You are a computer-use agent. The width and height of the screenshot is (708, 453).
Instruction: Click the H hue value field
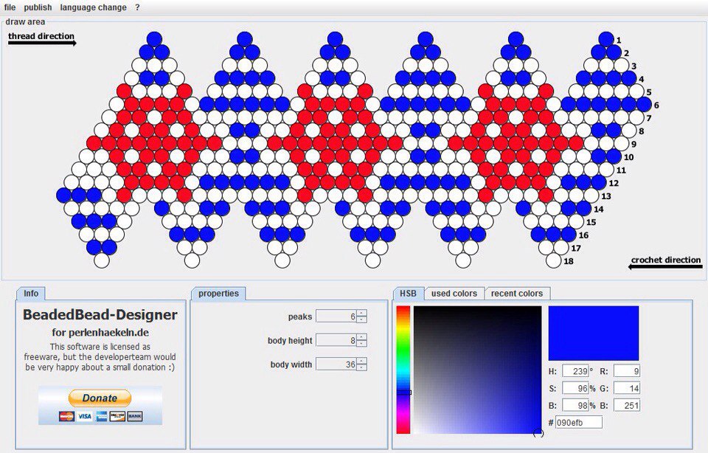coord(575,371)
